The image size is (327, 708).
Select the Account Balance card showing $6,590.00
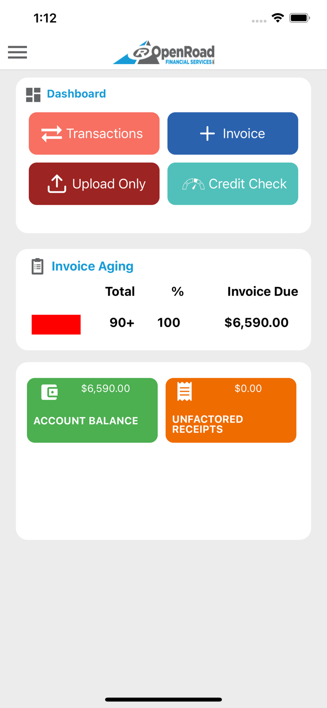tap(92, 410)
